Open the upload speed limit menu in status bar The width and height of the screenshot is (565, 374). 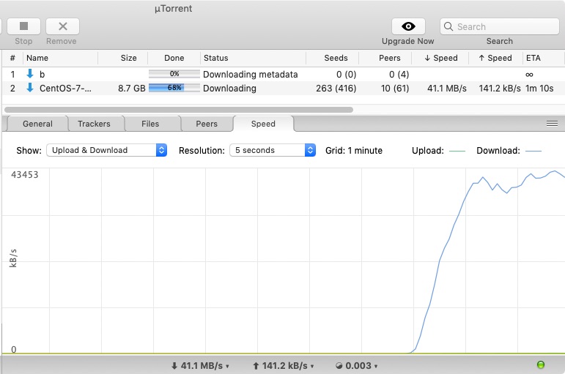pos(283,366)
